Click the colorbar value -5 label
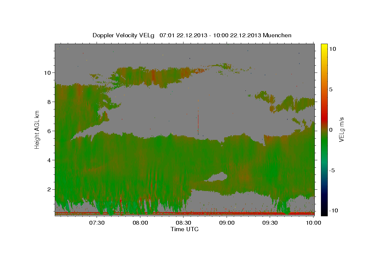389x259 pixels. (332, 170)
